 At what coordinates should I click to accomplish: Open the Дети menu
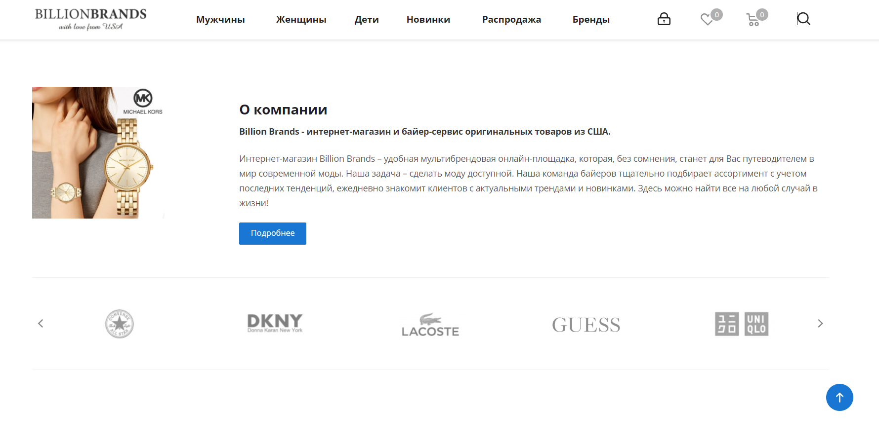point(367,20)
